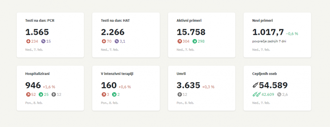
Task: Click the gray percent icon beside 2,6
Action: (279, 95)
